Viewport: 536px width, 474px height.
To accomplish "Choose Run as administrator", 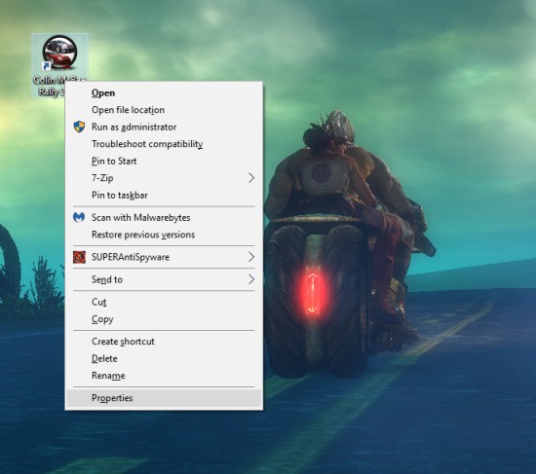I will (x=164, y=128).
